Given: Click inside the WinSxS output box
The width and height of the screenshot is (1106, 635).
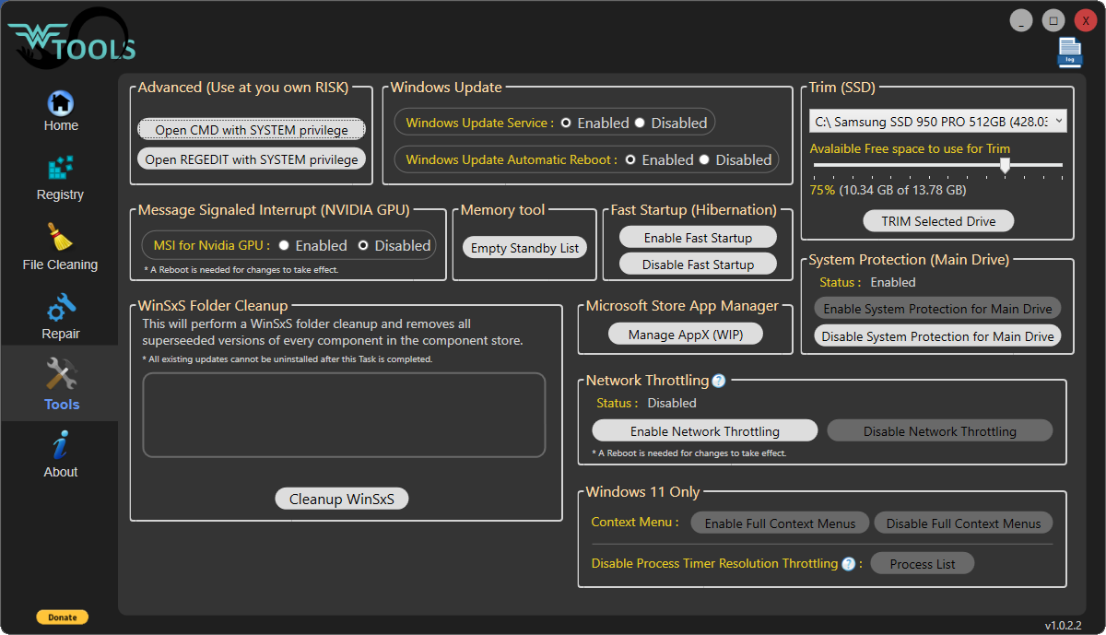Looking at the screenshot, I should (344, 415).
